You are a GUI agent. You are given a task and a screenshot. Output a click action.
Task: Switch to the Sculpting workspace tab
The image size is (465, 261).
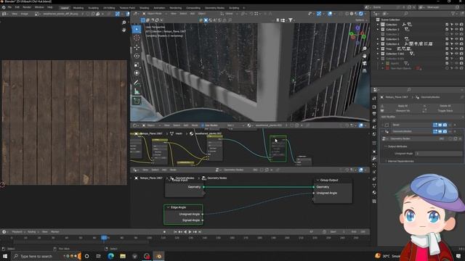[x=94, y=8]
